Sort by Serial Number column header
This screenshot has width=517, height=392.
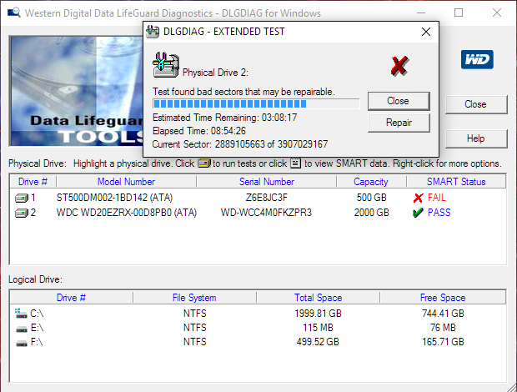[x=266, y=182]
